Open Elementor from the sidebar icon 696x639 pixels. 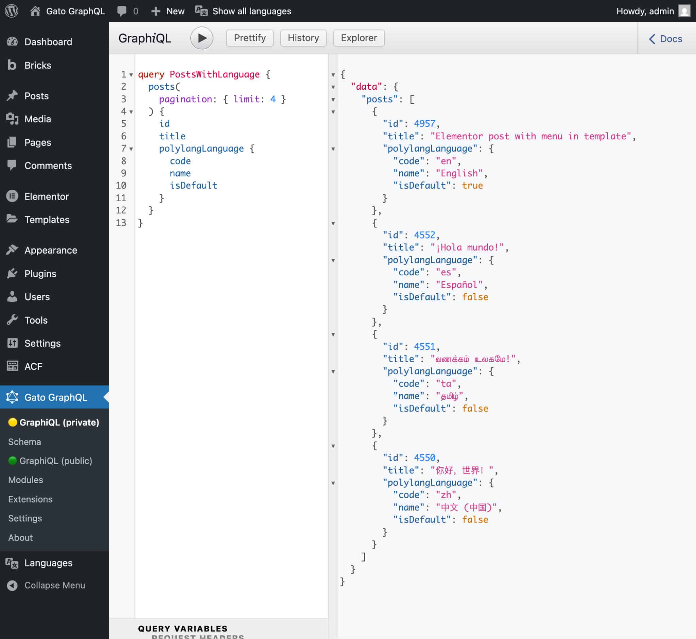tap(13, 196)
